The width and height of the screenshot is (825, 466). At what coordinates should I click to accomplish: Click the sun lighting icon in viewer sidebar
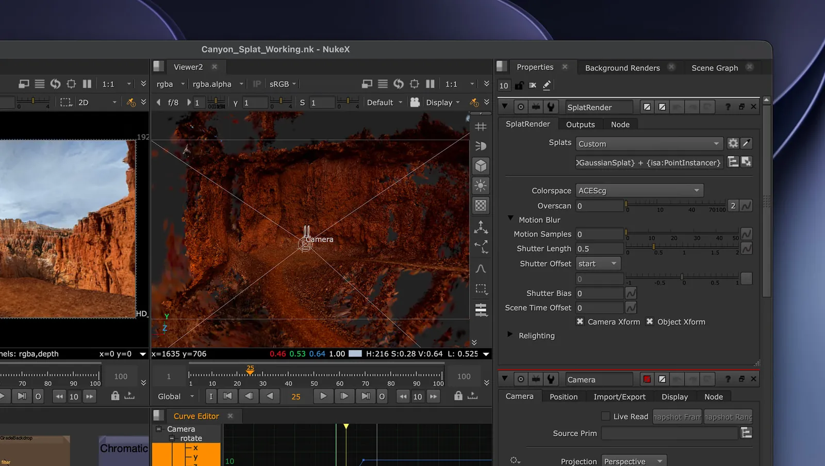point(481,186)
